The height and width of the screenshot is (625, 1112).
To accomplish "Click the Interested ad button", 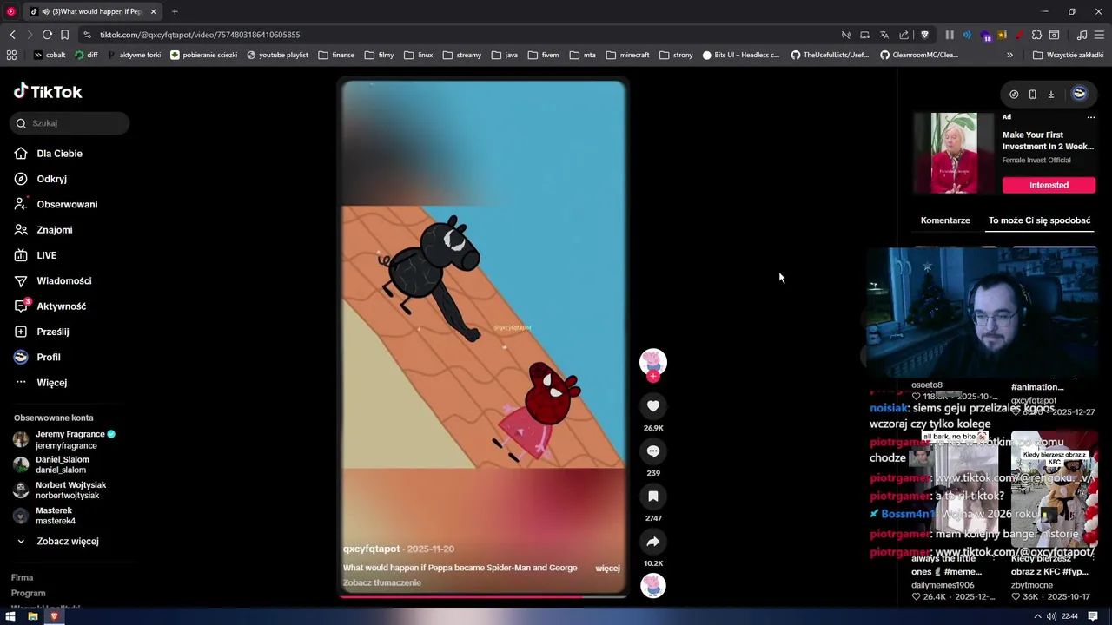I will 1049,185.
